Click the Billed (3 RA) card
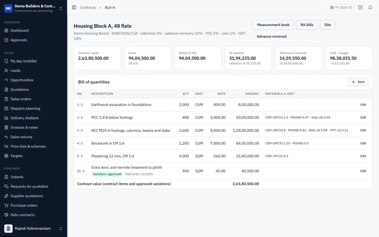The height and width of the screenshot is (237, 379). tap(198, 58)
